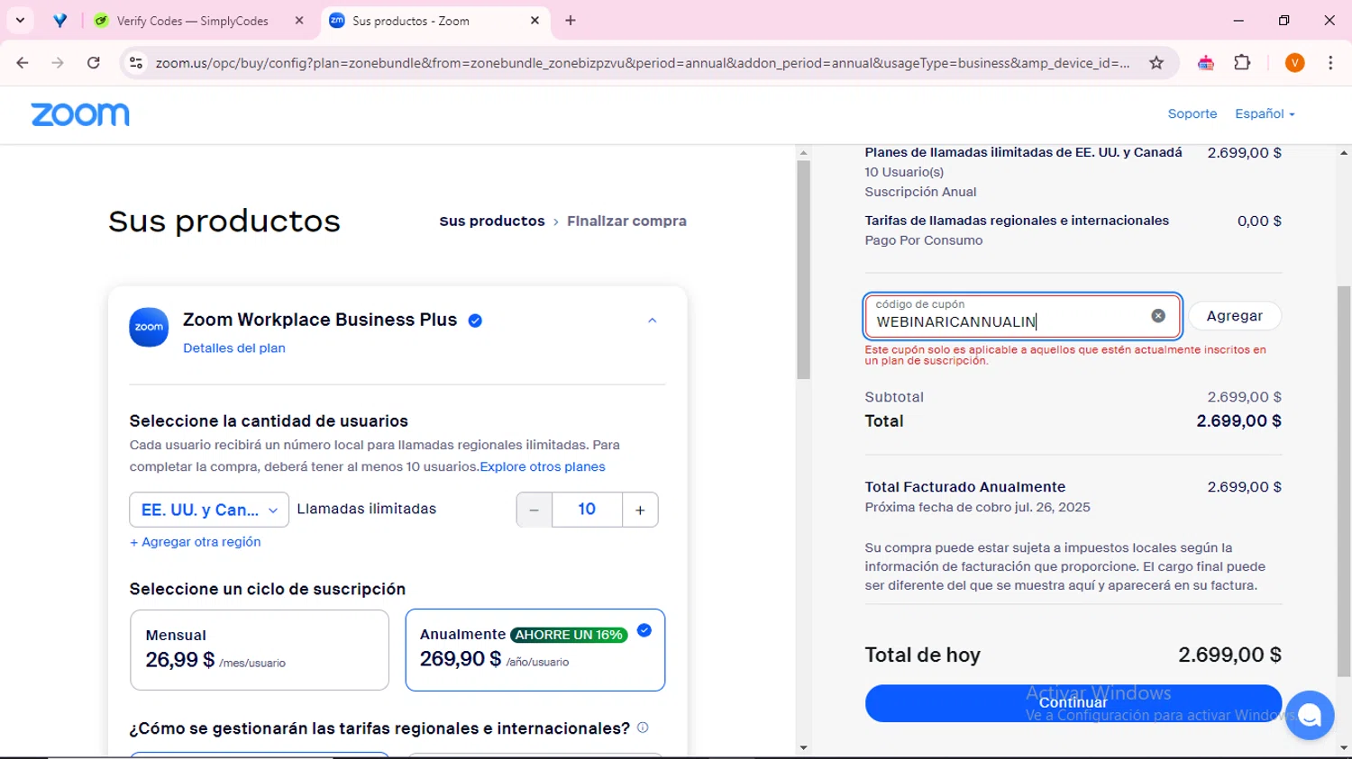
Task: Select the Anualmente billing cycle
Action: click(x=535, y=650)
